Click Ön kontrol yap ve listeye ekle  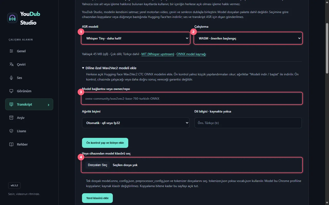tap(105, 143)
